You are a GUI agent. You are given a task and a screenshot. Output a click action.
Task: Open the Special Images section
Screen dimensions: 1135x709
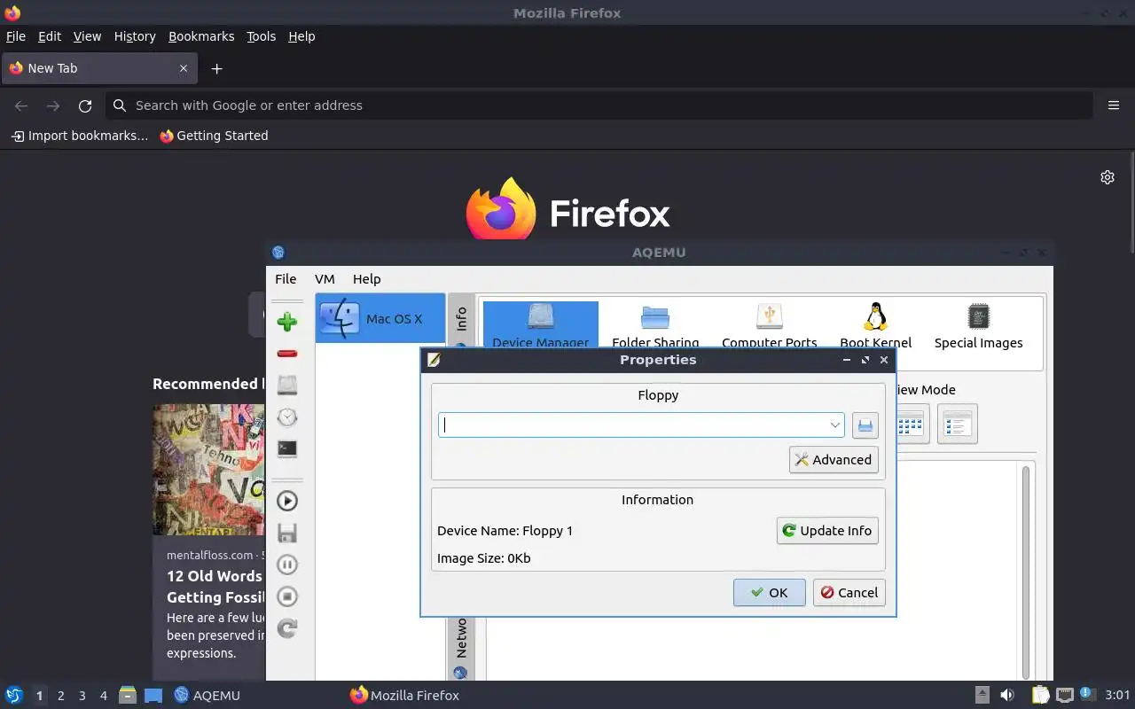[x=978, y=325]
